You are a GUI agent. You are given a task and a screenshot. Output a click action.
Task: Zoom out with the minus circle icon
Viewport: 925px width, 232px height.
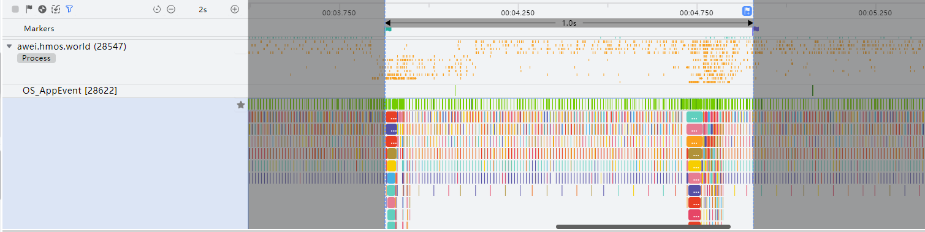(x=171, y=9)
